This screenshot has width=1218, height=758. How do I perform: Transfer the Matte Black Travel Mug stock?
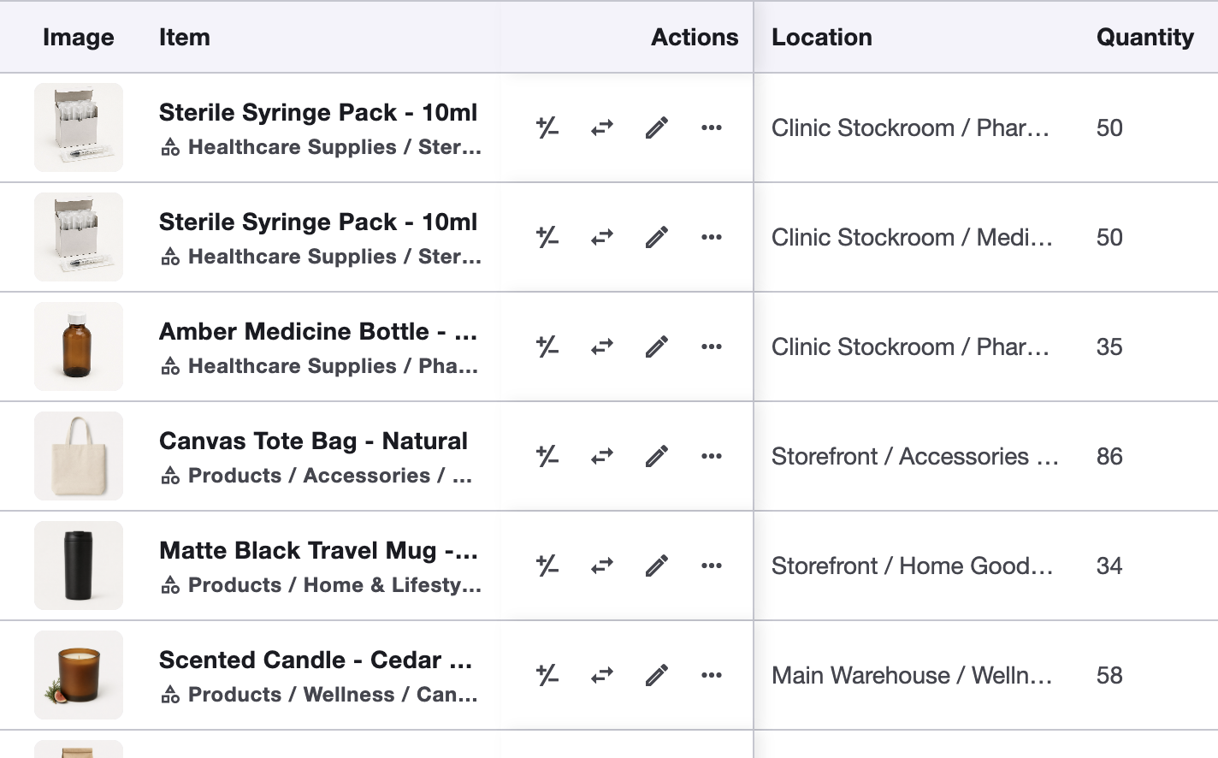point(602,566)
